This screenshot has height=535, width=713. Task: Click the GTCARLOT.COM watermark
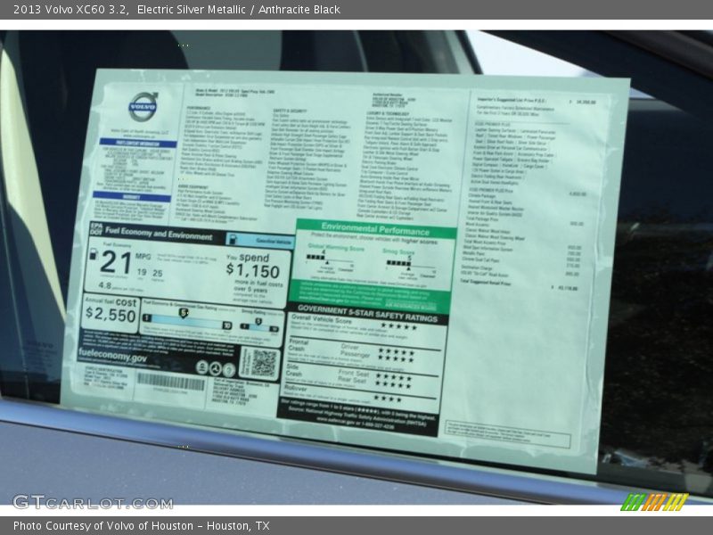[x=93, y=502]
